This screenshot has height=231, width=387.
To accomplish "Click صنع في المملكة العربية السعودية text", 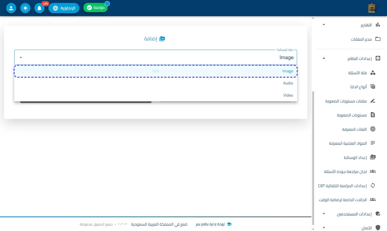I will [x=159, y=224].
